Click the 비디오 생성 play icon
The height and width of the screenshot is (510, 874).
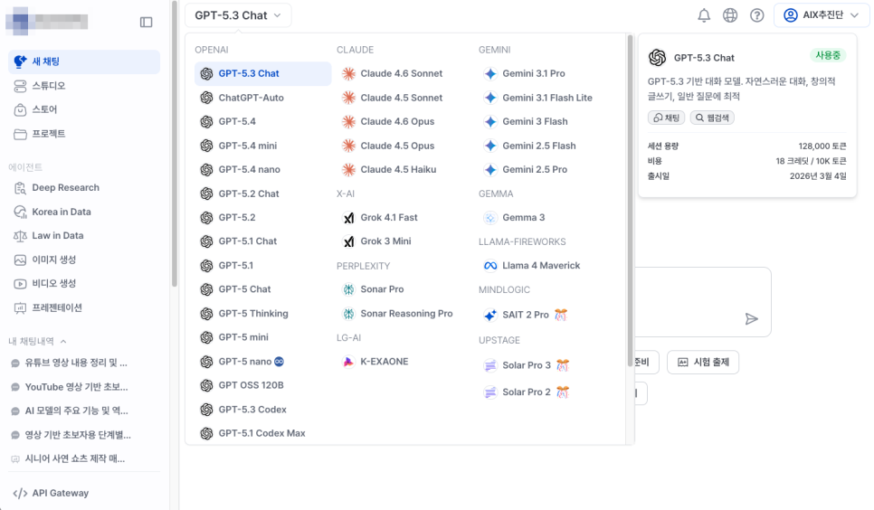coord(20,284)
